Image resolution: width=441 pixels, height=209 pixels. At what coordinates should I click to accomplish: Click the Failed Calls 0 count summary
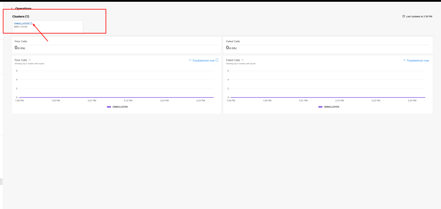coord(232,48)
